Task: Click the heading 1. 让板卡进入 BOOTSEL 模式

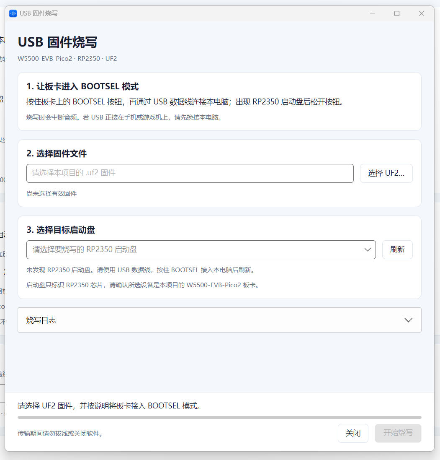Action: coord(82,86)
